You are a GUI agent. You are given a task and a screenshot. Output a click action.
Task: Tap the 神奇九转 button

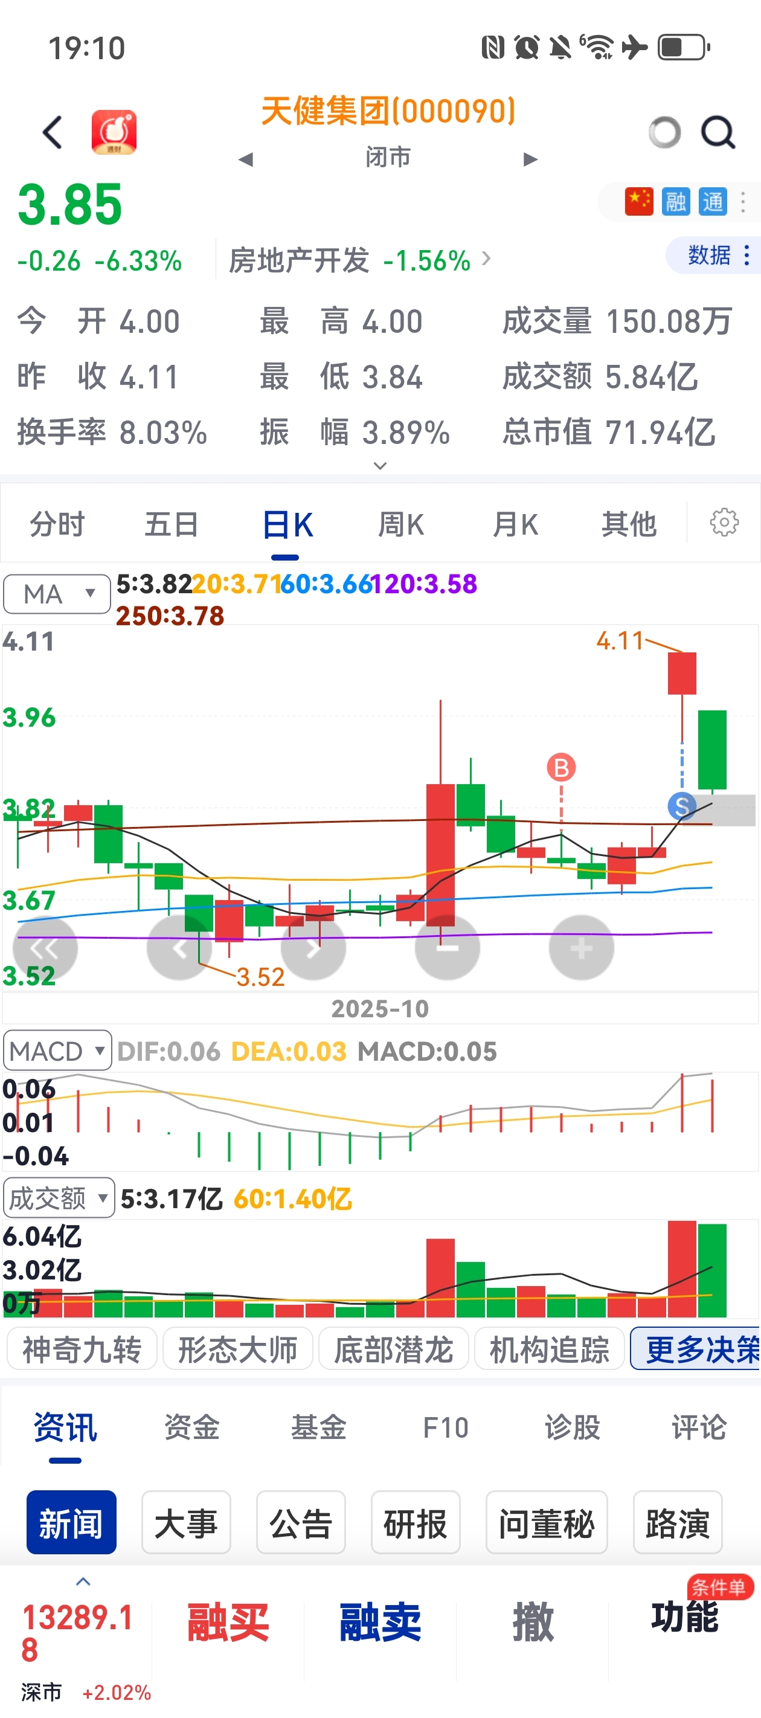(82, 1349)
